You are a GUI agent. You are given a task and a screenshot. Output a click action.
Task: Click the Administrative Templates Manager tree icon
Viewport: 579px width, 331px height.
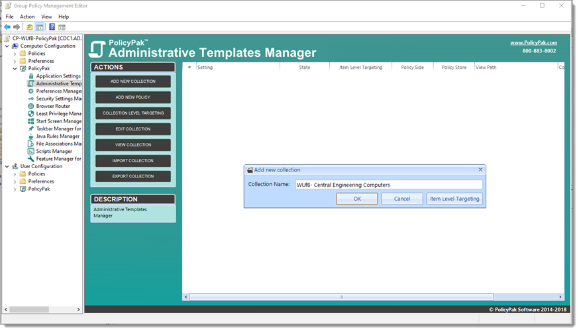(x=31, y=83)
